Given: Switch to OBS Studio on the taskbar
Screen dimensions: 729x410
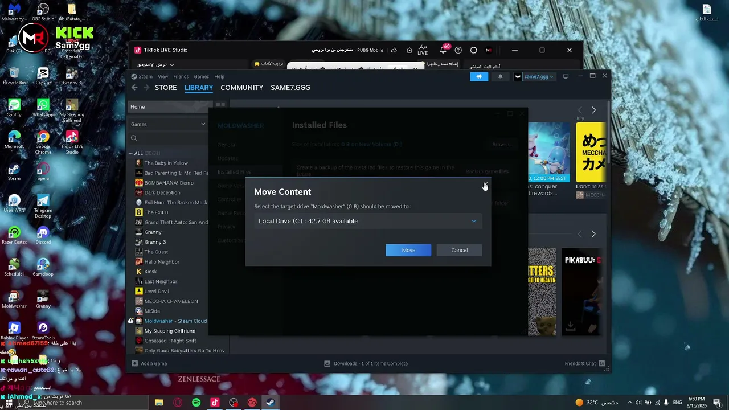Looking at the screenshot, I should pyautogui.click(x=234, y=403).
